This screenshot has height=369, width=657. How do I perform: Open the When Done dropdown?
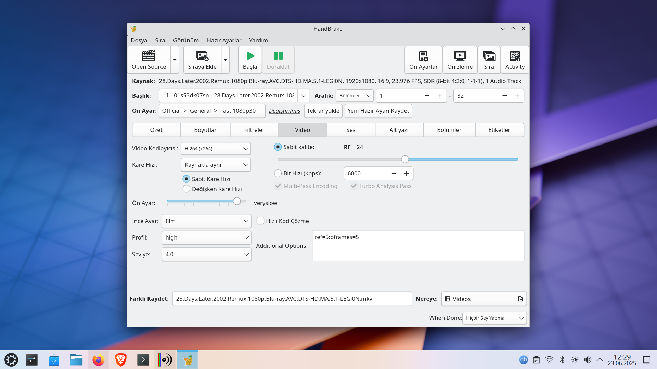tap(494, 318)
